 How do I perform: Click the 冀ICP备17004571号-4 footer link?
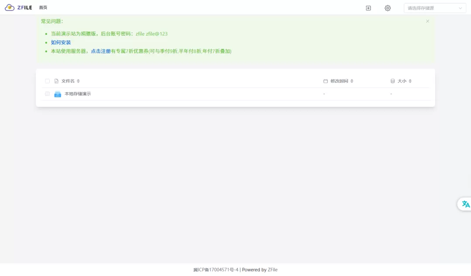[216, 269]
